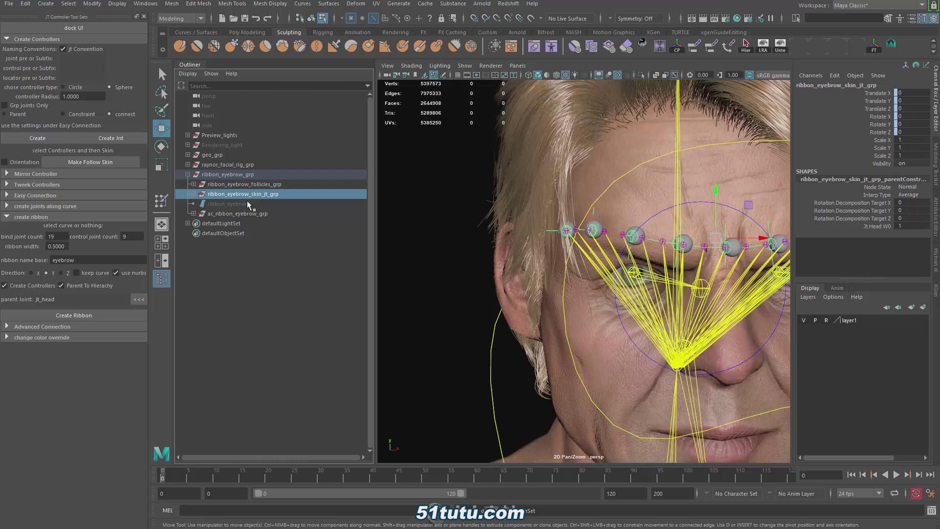Select the arrow Select tool in the toolbox
This screenshot has width=940, height=529.
162,74
